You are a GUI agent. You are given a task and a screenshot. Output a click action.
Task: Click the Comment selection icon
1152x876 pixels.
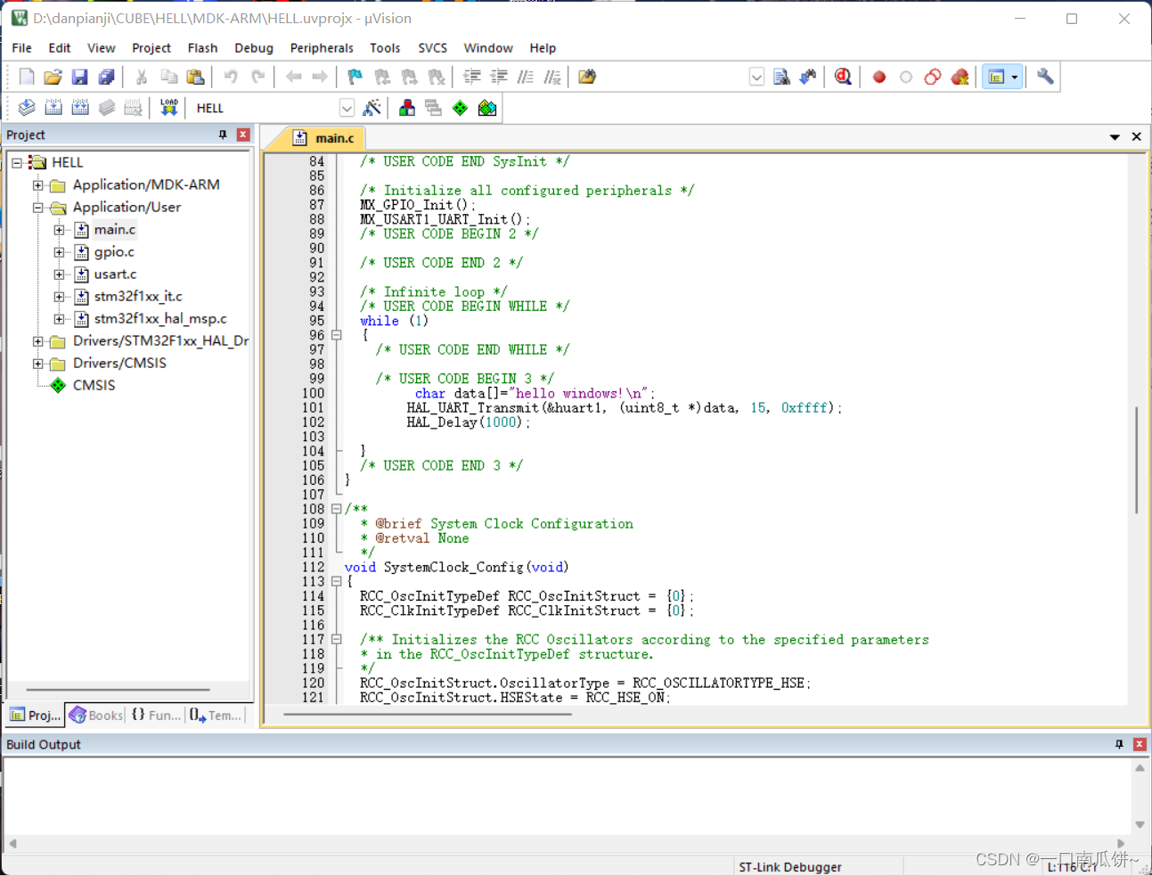[x=526, y=77]
